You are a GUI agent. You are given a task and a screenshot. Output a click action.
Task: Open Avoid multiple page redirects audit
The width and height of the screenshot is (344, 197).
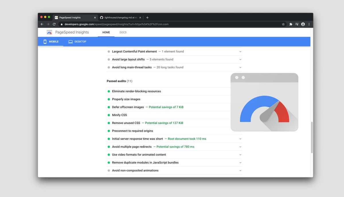click(174, 147)
